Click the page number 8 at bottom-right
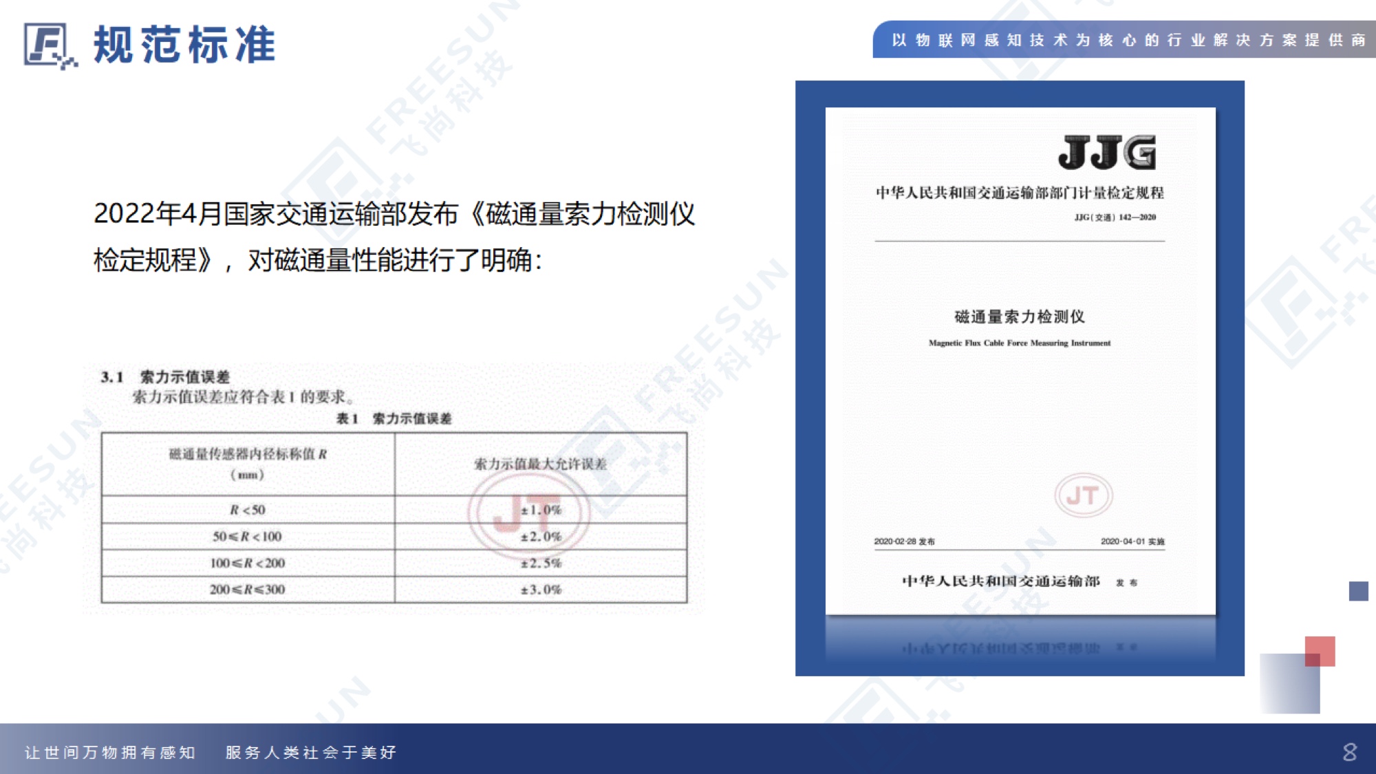 coord(1350,752)
